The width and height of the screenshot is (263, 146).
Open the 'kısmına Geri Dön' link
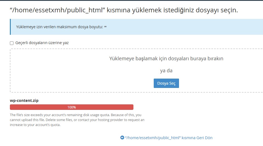198,138
